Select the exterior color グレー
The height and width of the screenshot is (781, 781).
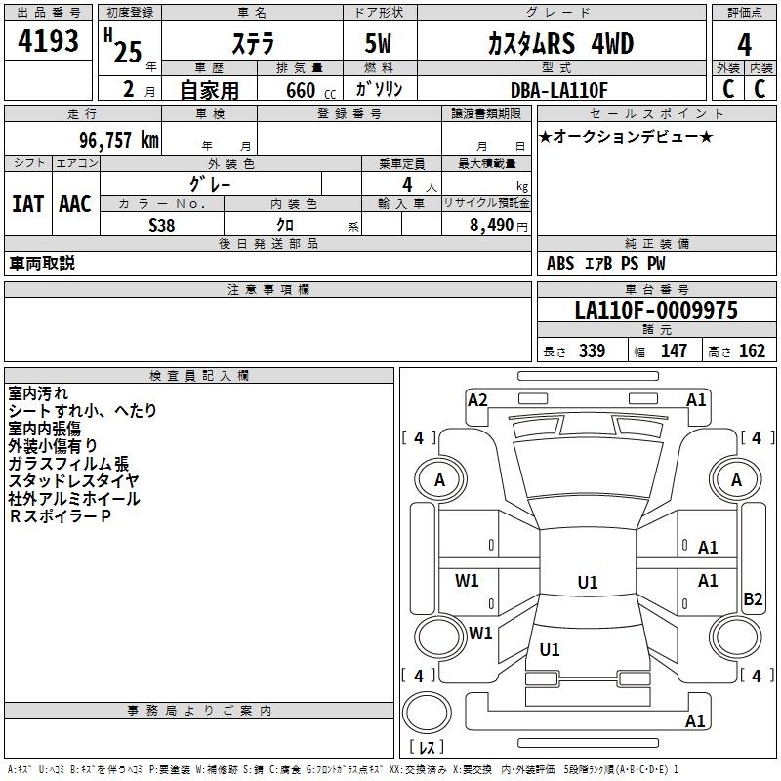210,185
